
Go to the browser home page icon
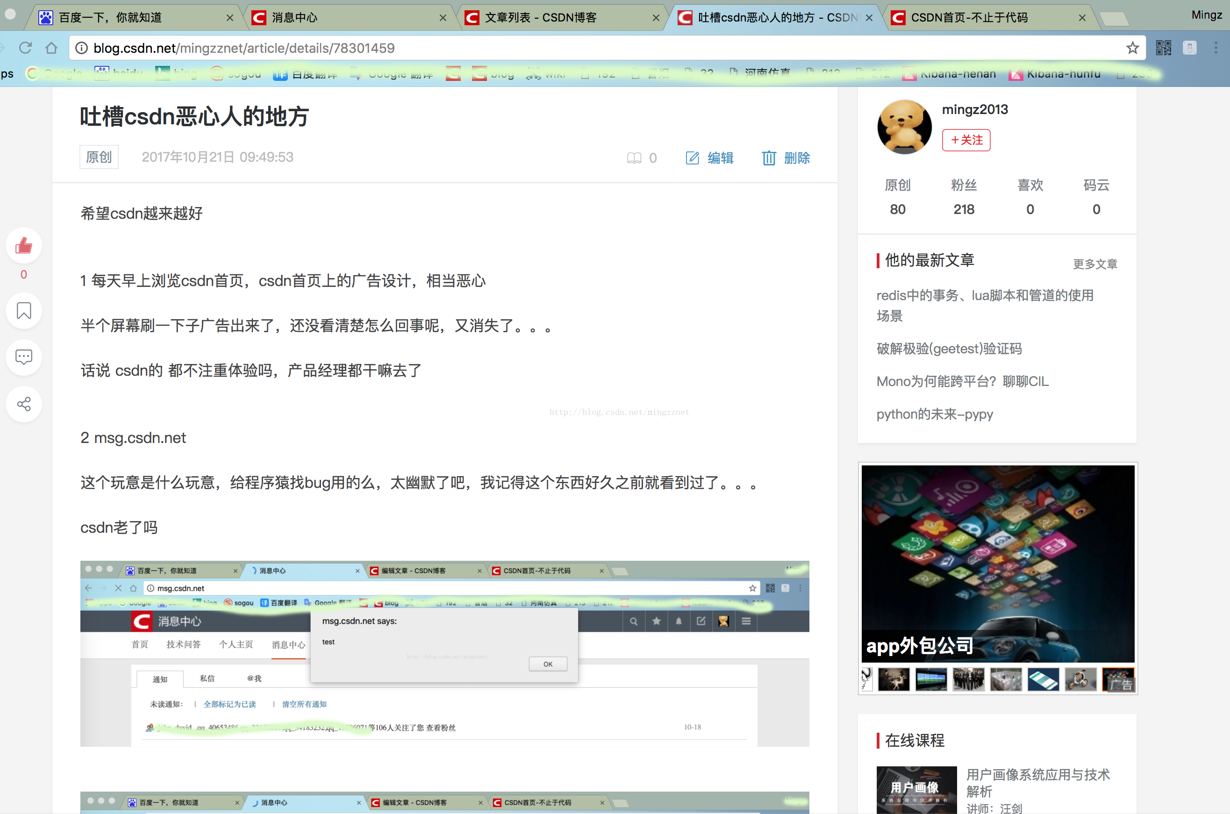(x=51, y=48)
